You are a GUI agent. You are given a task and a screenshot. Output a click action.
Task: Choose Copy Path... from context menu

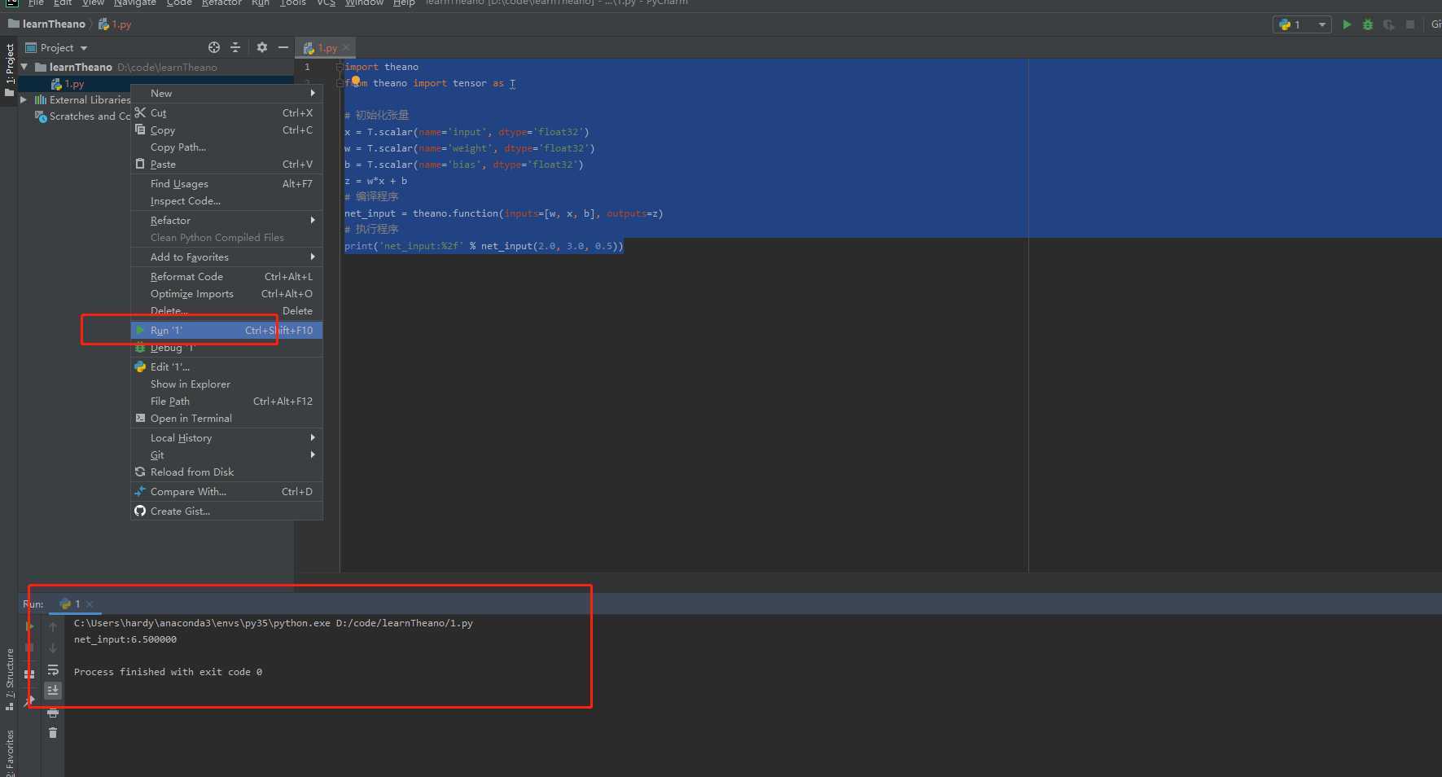[227, 147]
